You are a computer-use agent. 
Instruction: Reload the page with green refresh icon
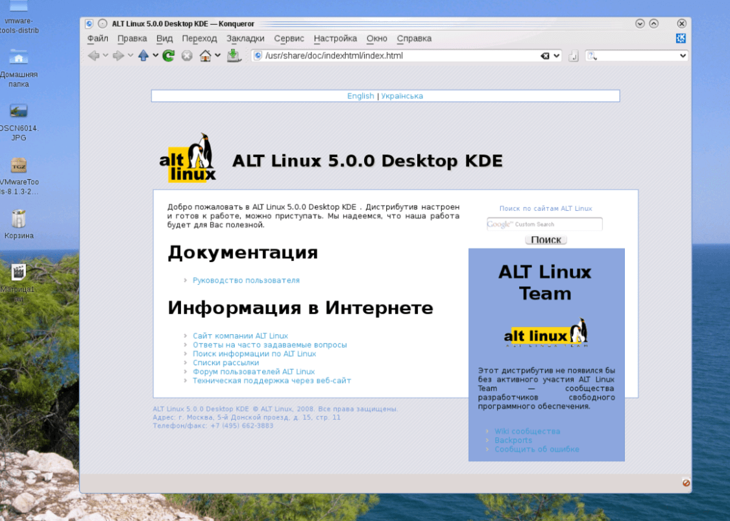169,56
